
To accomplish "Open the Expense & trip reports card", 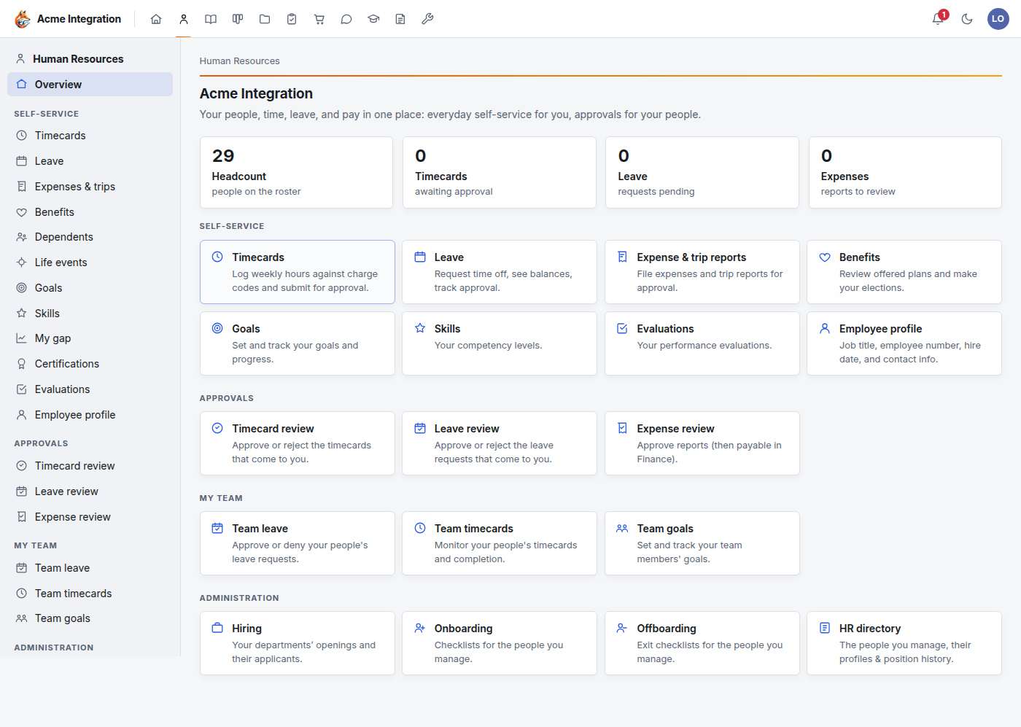I will (x=702, y=272).
